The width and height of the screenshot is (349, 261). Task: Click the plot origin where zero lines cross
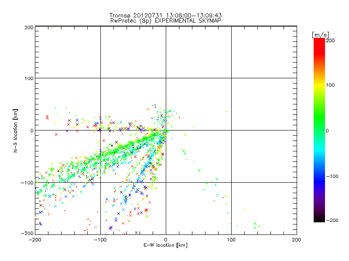coord(166,130)
